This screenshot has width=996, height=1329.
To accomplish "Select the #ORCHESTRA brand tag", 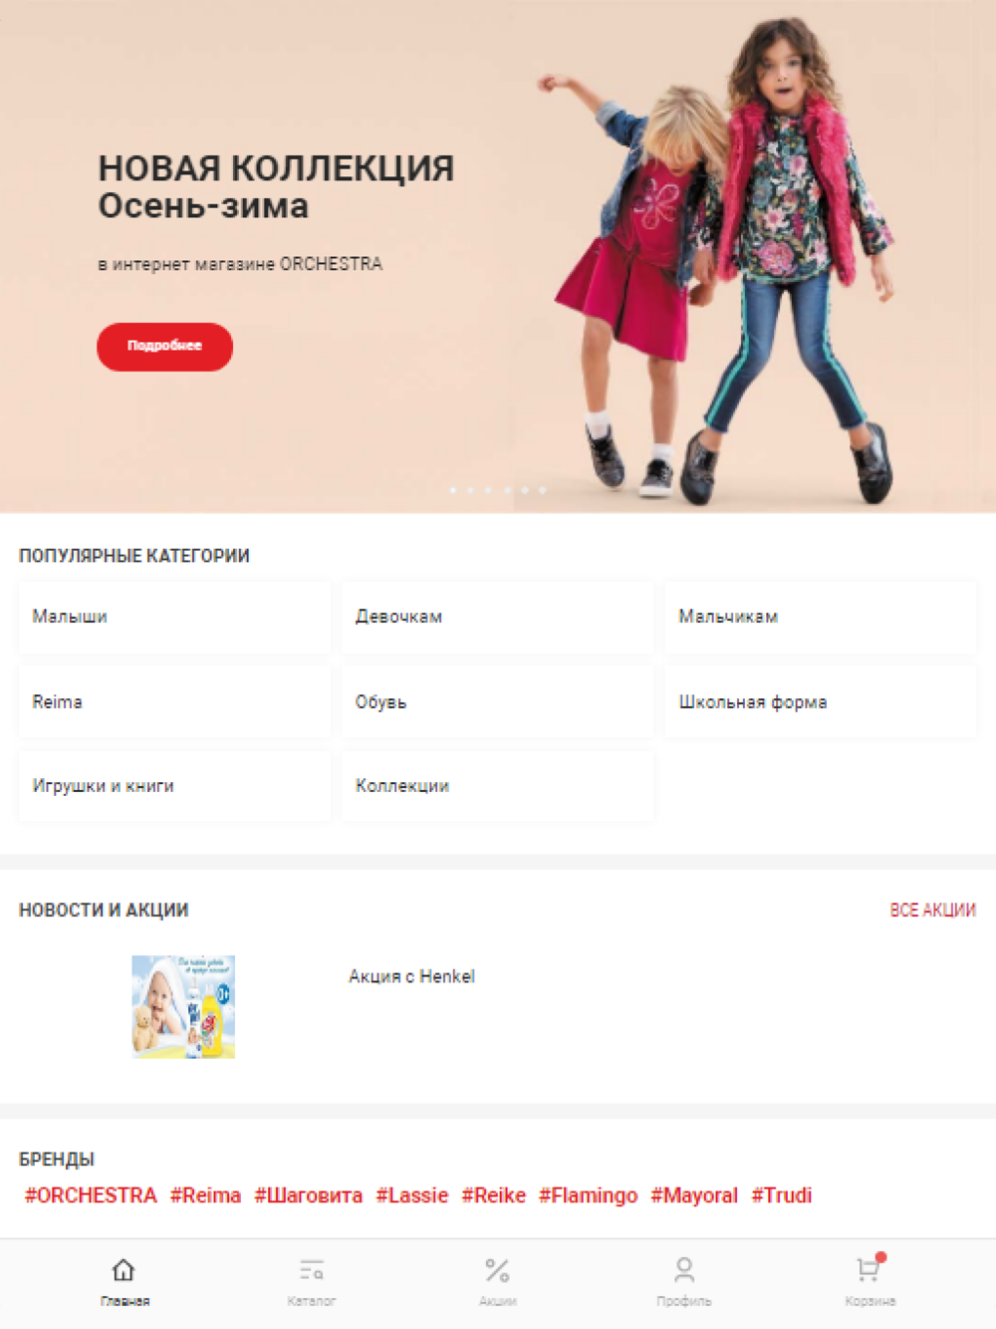I will pyautogui.click(x=91, y=1196).
